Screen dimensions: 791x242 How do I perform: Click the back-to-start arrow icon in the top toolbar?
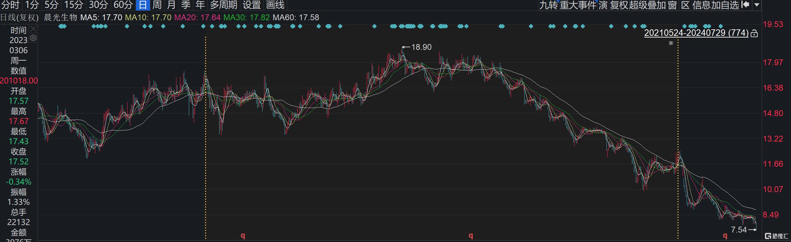(x=745, y=5)
